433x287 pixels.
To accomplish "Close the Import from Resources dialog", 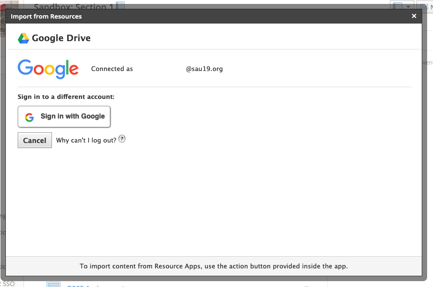I will [x=414, y=16].
